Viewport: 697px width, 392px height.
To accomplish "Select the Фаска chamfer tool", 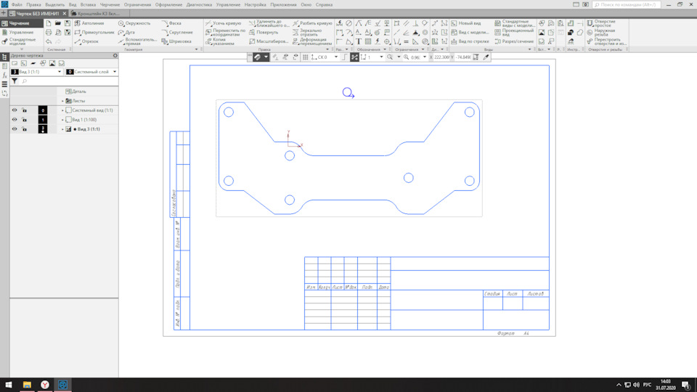I will [x=171, y=23].
